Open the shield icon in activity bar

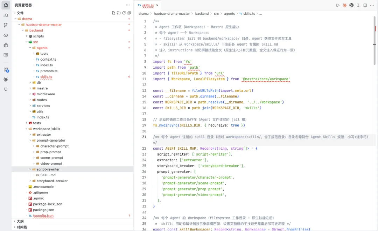[6, 89]
